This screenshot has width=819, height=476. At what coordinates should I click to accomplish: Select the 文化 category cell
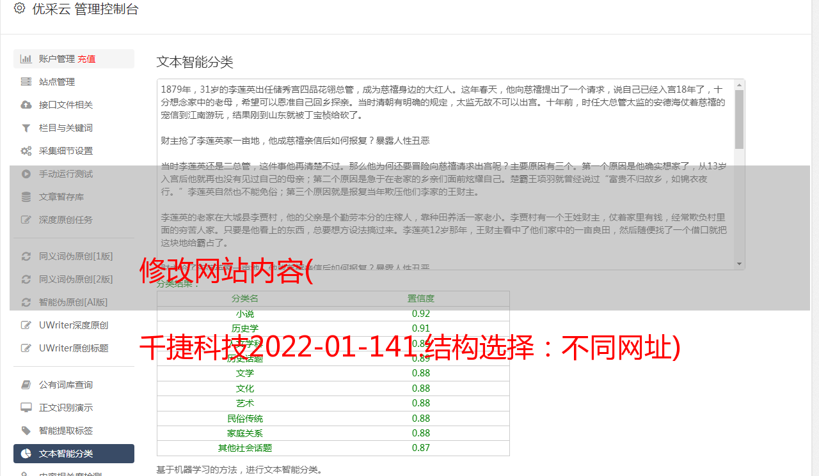(245, 388)
